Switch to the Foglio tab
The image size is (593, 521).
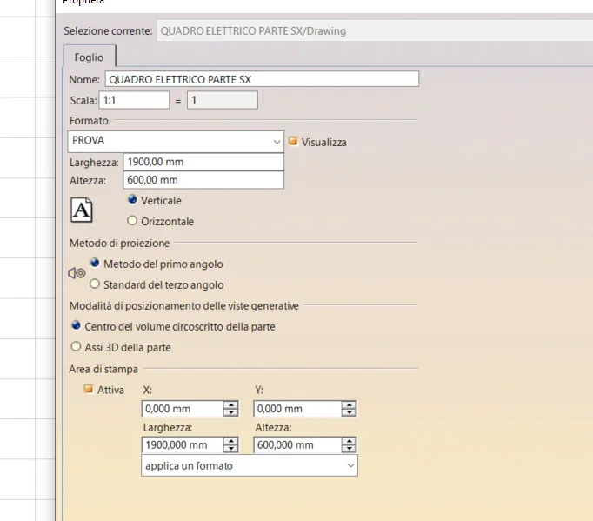click(90, 57)
